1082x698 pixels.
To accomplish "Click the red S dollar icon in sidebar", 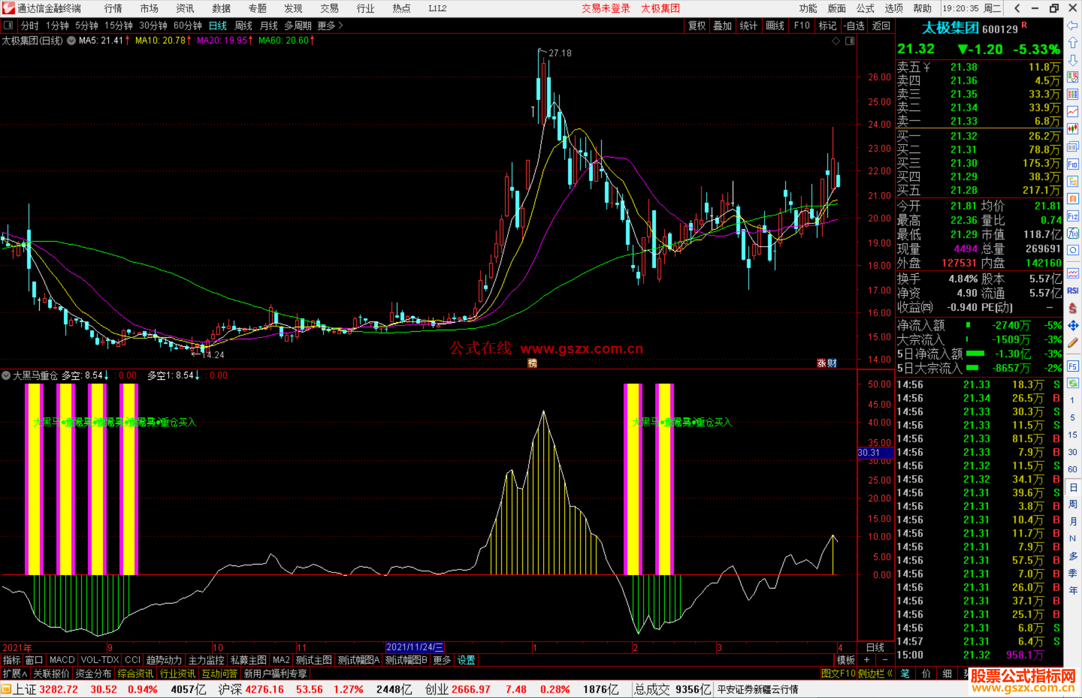I will pos(1072,308).
